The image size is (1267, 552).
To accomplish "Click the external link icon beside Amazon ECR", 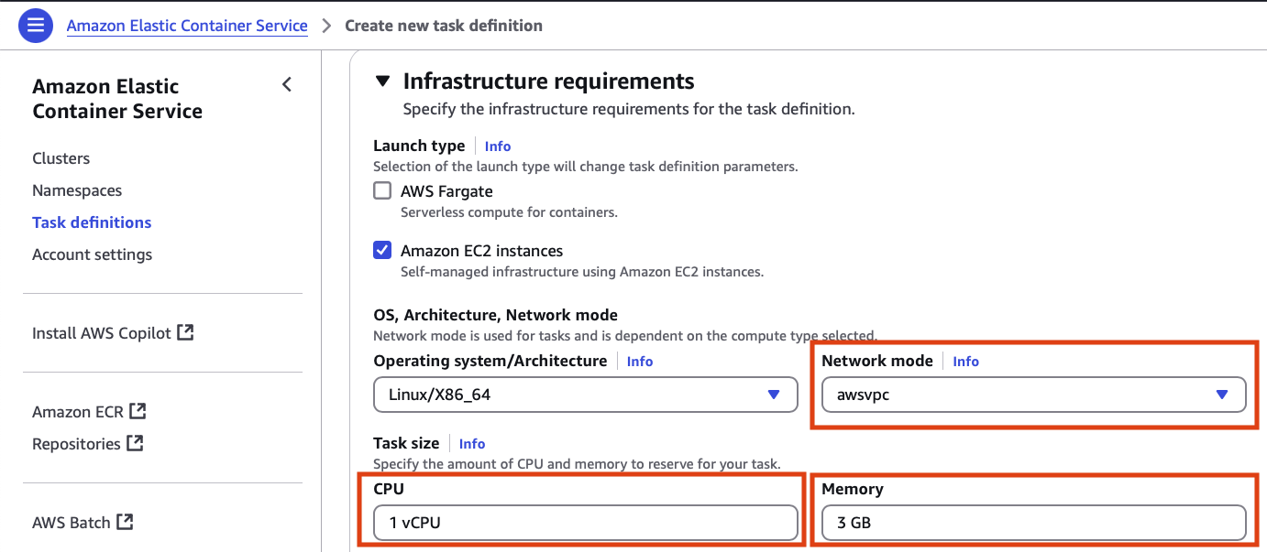I will click(x=138, y=411).
